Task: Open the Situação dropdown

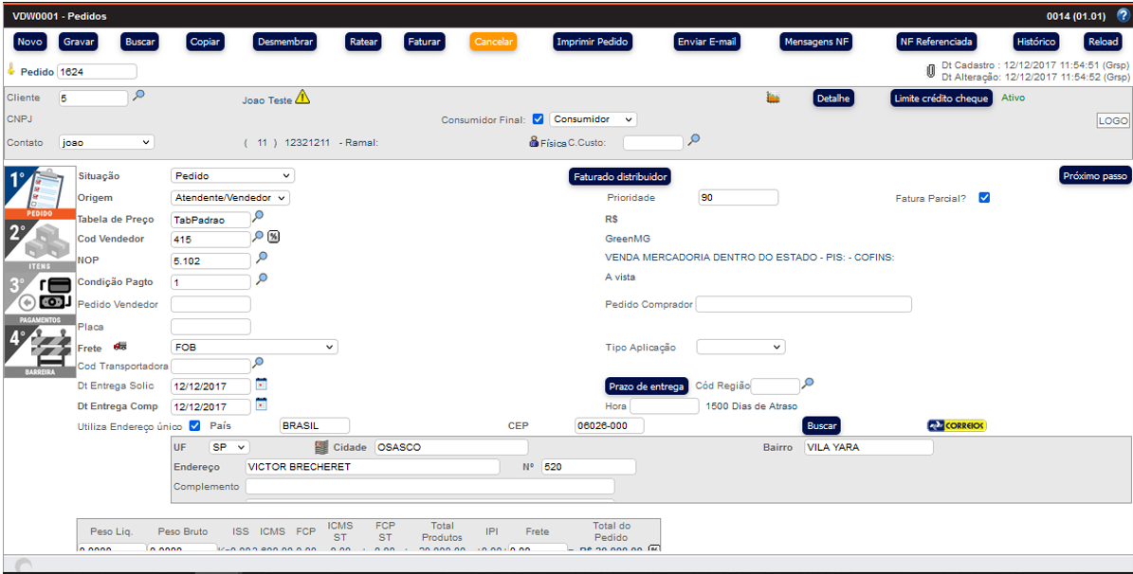Action: (x=232, y=176)
